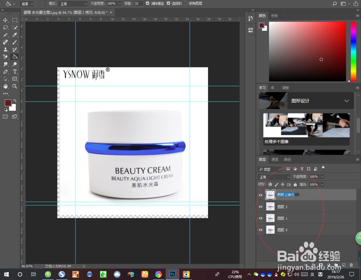Open the Edit Toolbar three-dots menu
The image size is (361, 280).
pos(5,94)
